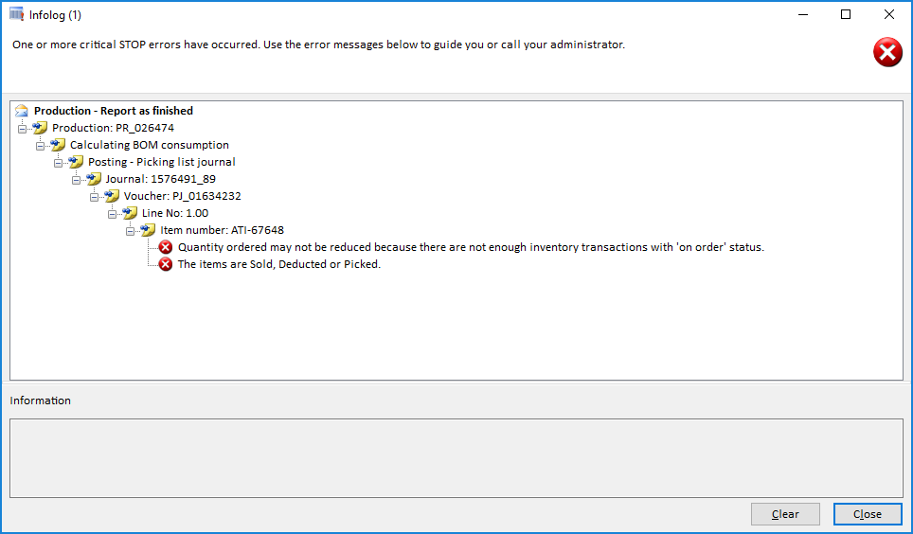
Task: Click the Close button
Action: [x=868, y=514]
